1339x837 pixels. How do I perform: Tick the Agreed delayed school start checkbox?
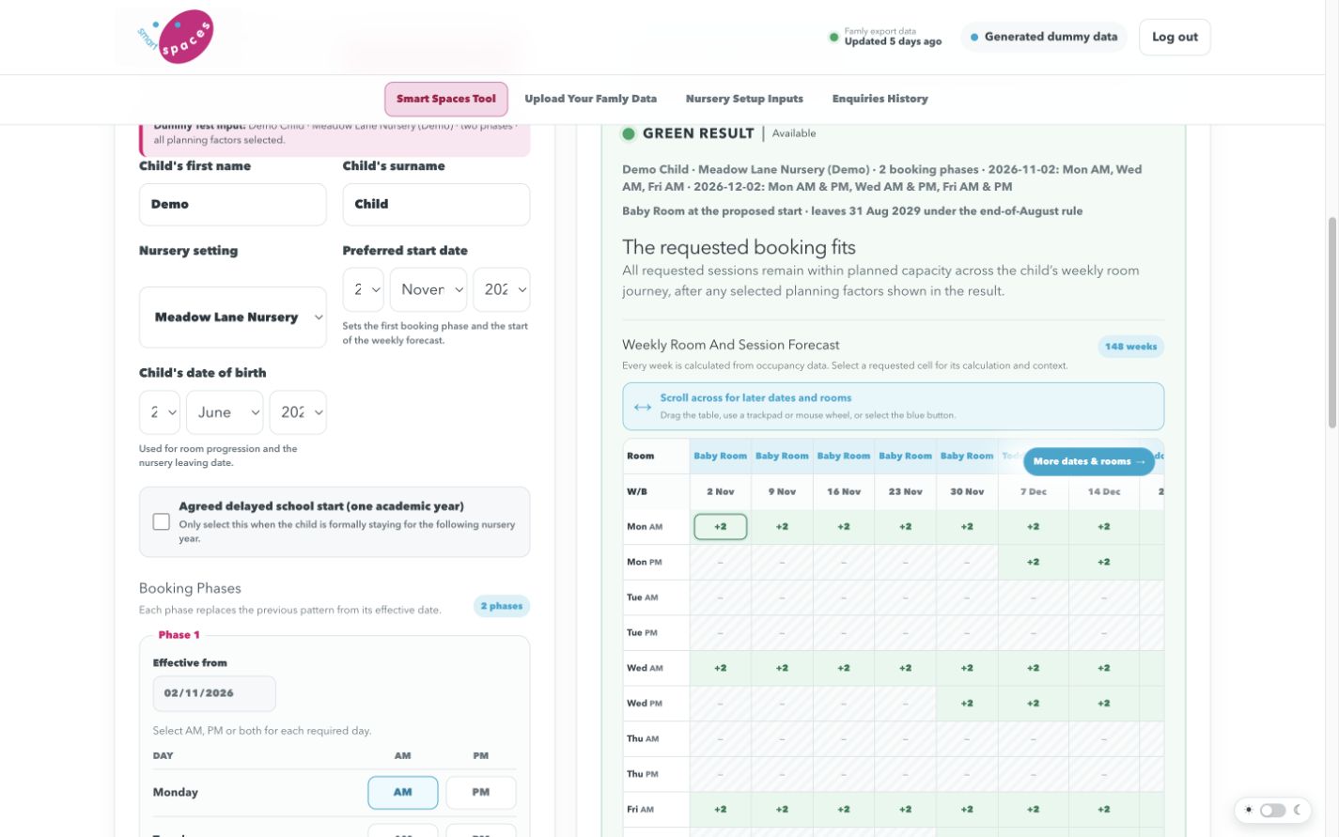pos(162,521)
